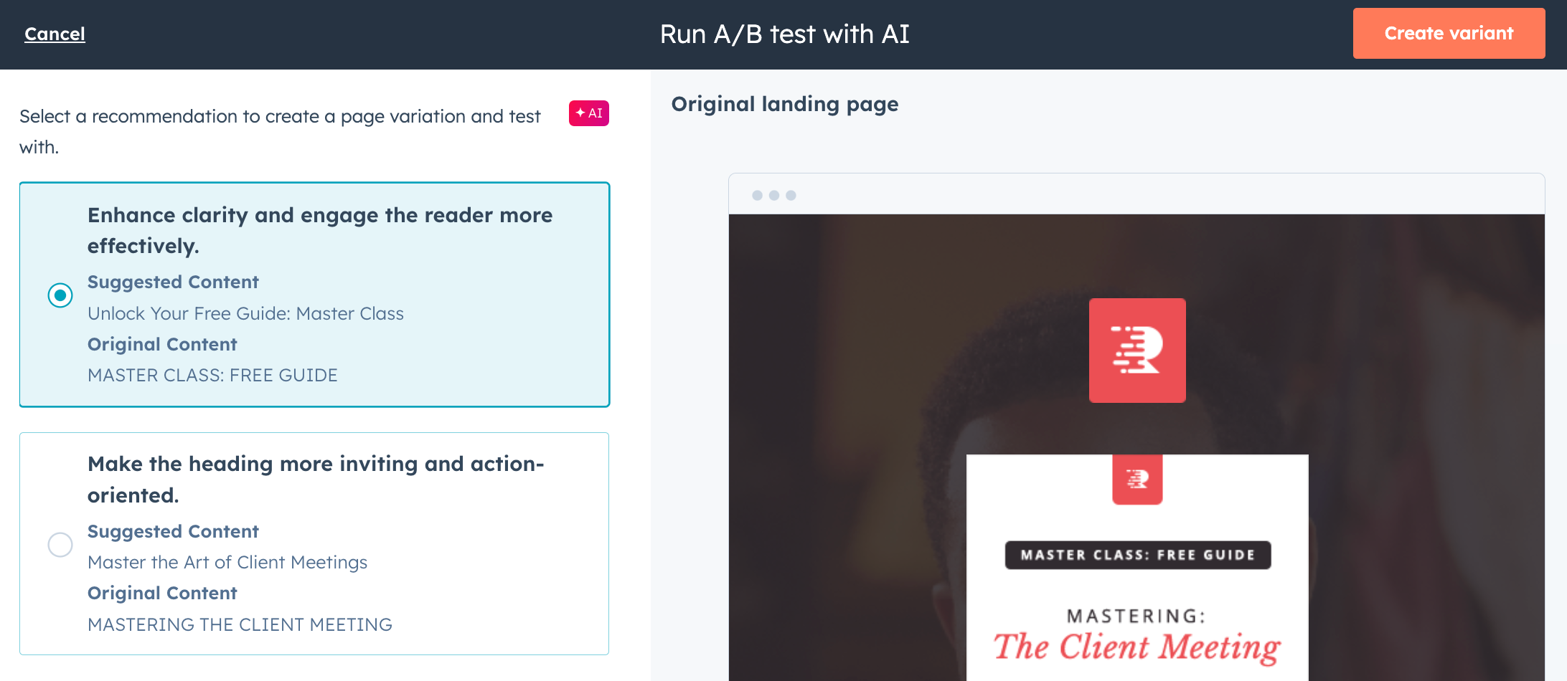Screen dimensions: 1567x681
Task: Select the 'Make the heading more inviting' radio button
Action: [x=60, y=544]
